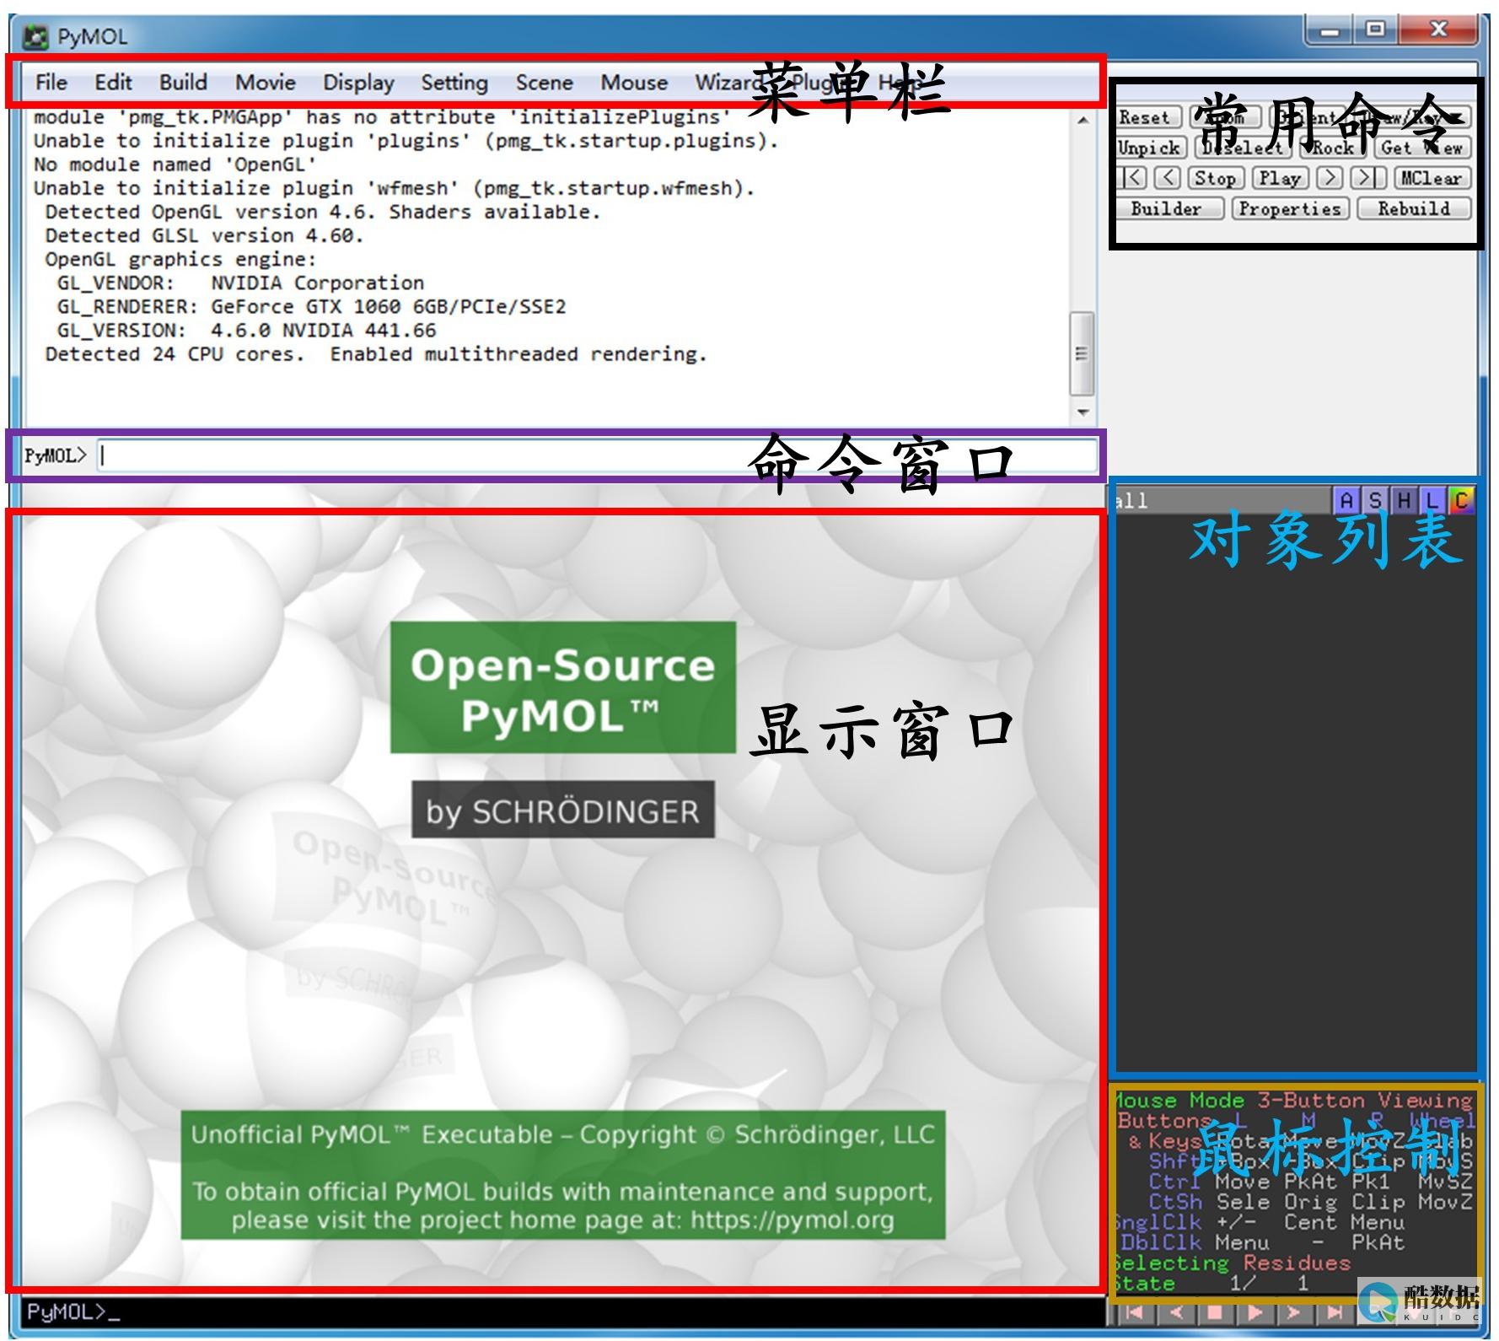Click log line 'No module named OpenGL'
This screenshot has height=1341, width=1499.
(x=175, y=164)
